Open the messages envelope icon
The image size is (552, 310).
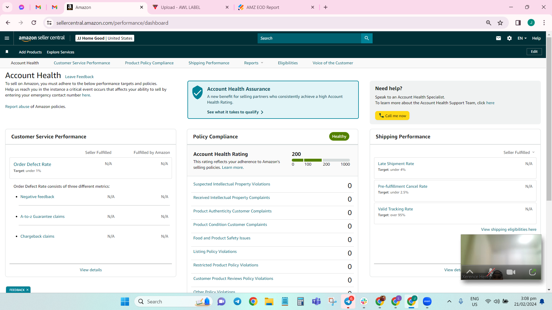click(x=499, y=38)
